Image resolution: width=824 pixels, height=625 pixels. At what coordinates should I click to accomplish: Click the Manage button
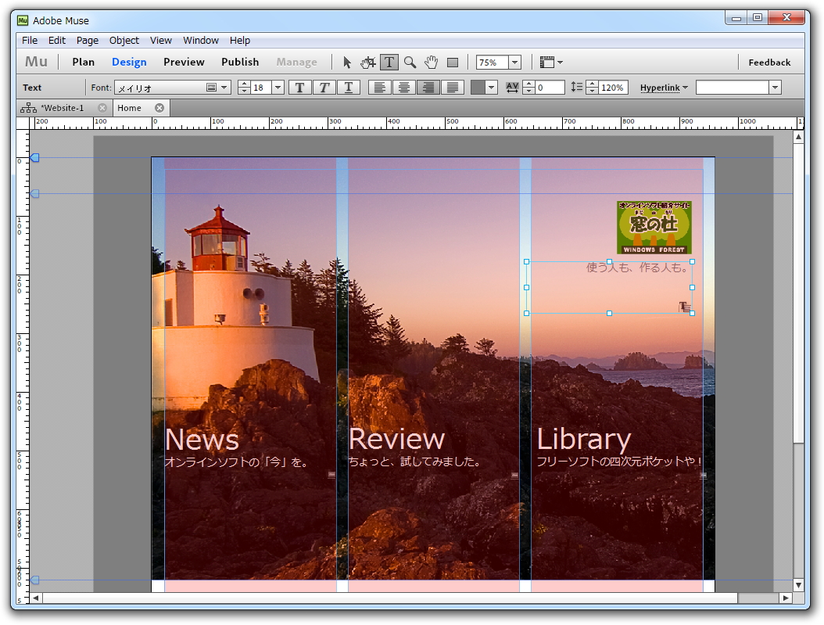297,62
